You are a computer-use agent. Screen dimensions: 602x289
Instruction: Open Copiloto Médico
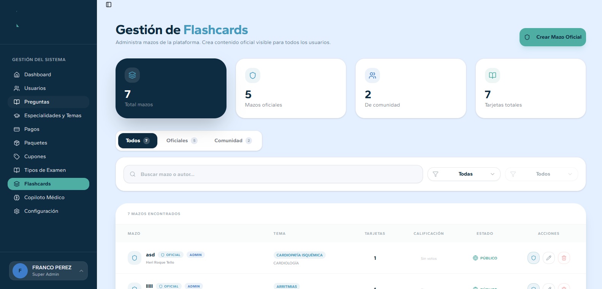[x=48, y=198]
